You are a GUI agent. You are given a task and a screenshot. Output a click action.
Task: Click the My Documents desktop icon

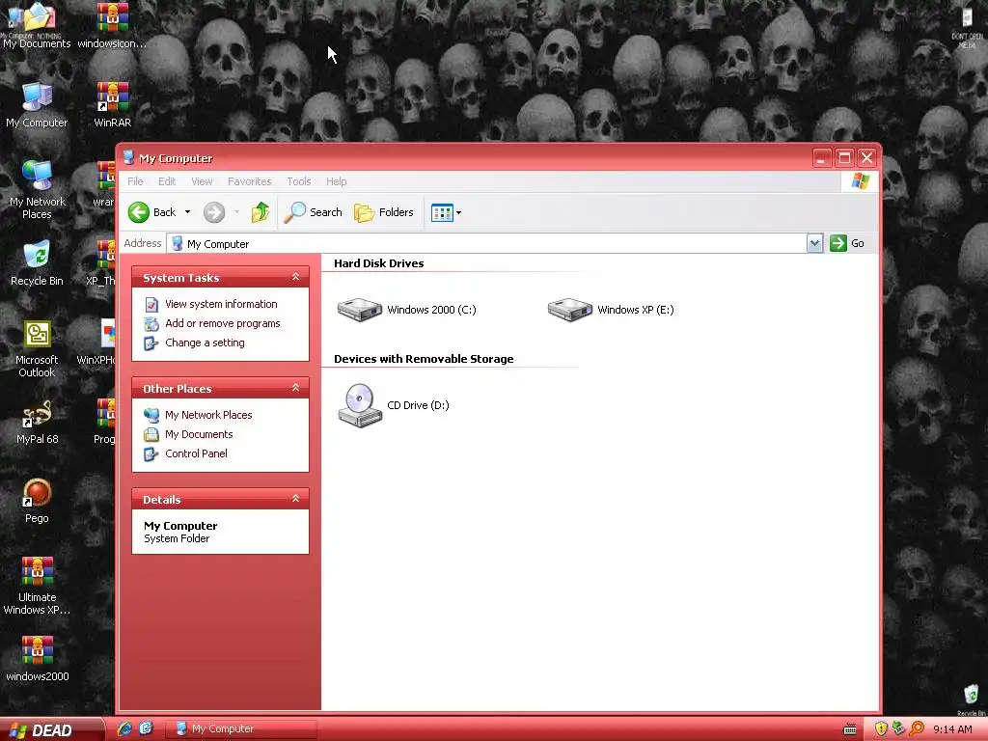36,24
